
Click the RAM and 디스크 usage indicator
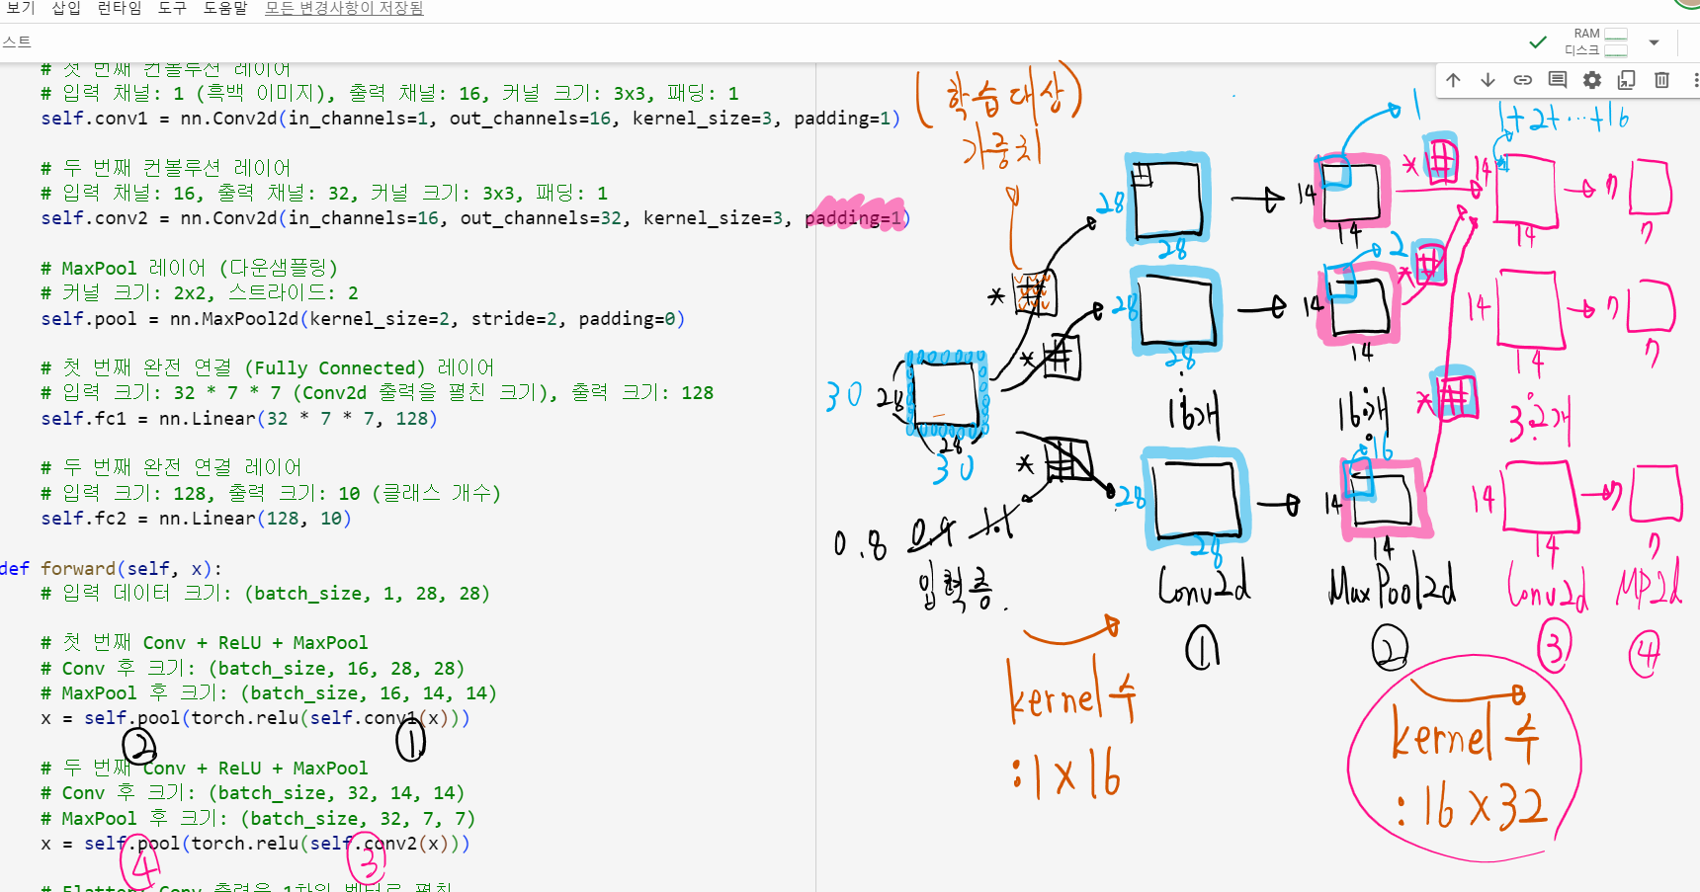(x=1595, y=42)
